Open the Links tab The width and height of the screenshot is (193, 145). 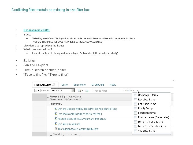[65, 85]
